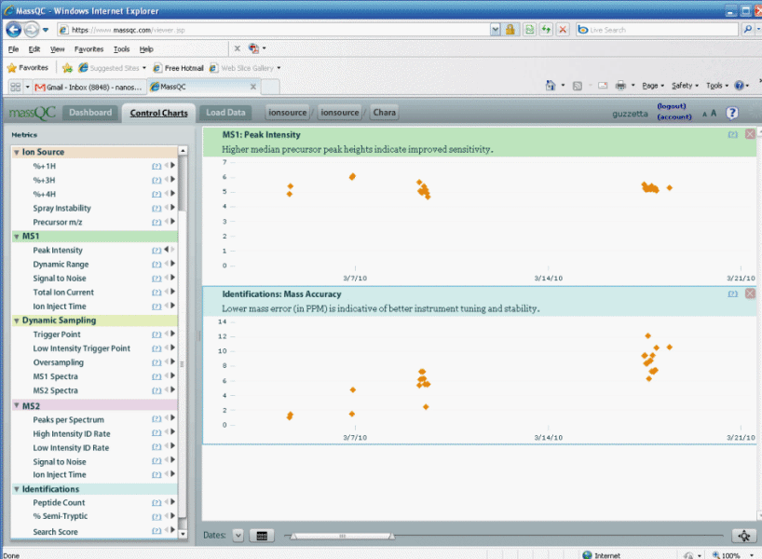Select the Control Charts tab
Viewport: 762px width, 559px height.
(x=159, y=113)
